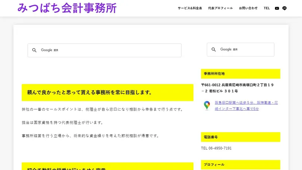Click the 担当は国家資格を持つ paragraph
This screenshot has width=302, height=170.
click(63, 123)
